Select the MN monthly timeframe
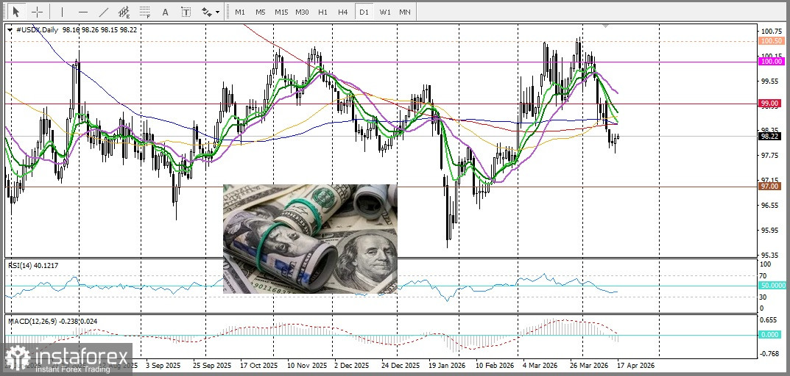790x376 pixels. click(x=405, y=12)
